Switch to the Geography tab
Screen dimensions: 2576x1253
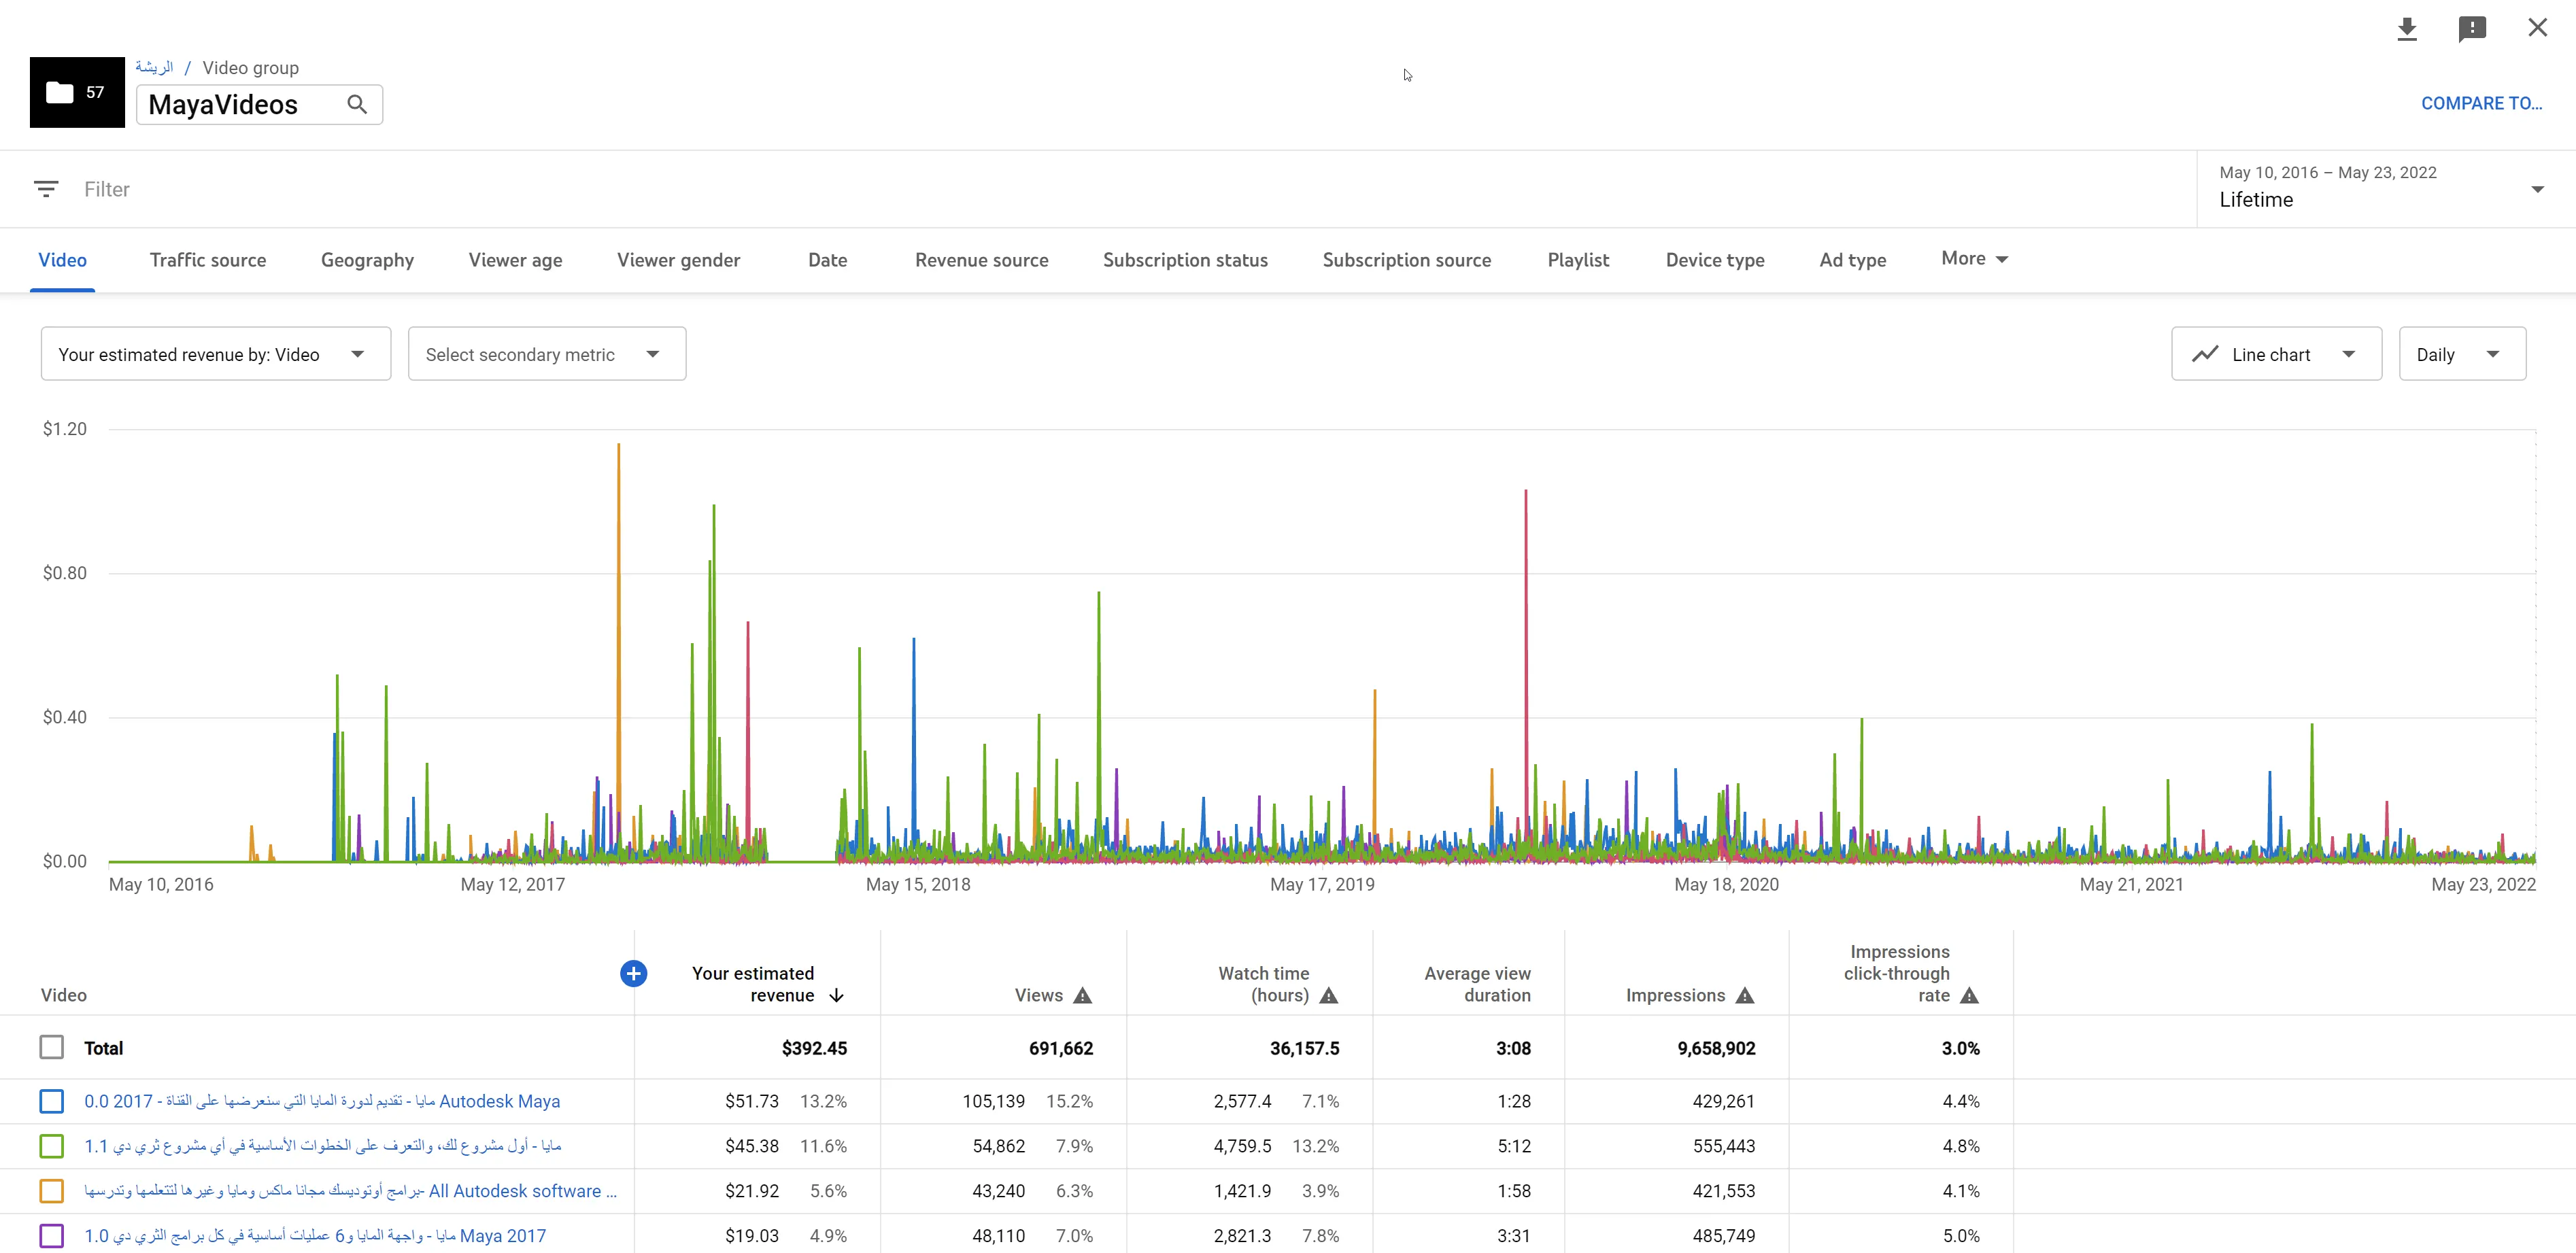click(x=367, y=260)
